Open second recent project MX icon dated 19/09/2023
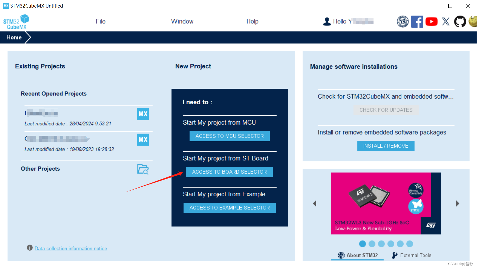Image resolution: width=477 pixels, height=268 pixels. pos(143,140)
